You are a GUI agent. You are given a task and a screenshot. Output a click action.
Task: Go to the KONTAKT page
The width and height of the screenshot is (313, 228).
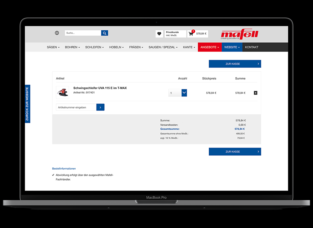(252, 47)
